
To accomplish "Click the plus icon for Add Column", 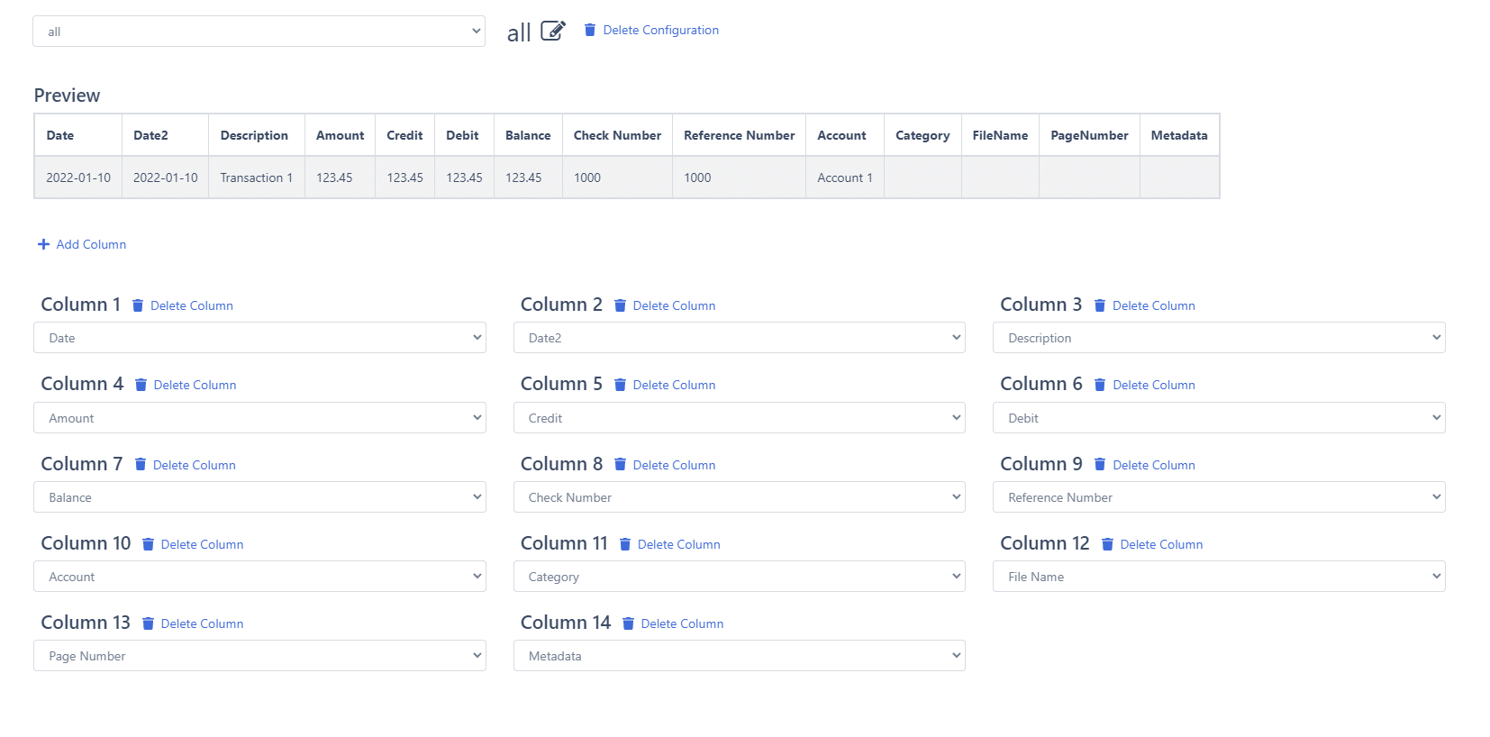I will 43,244.
